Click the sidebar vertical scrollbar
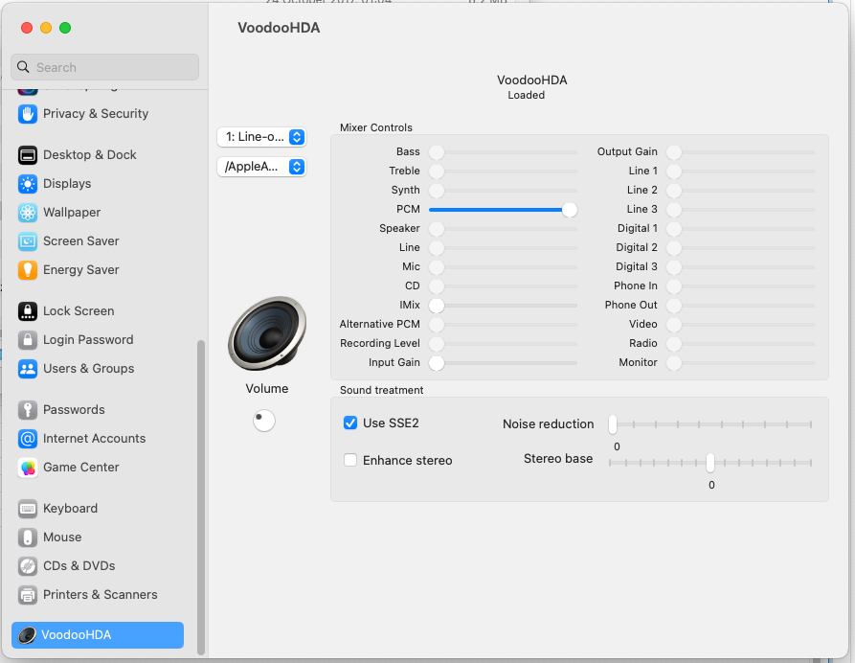 201,496
